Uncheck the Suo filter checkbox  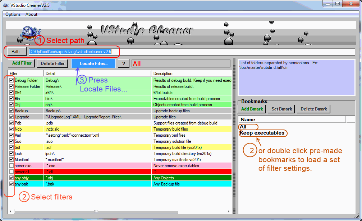pyautogui.click(x=11, y=141)
